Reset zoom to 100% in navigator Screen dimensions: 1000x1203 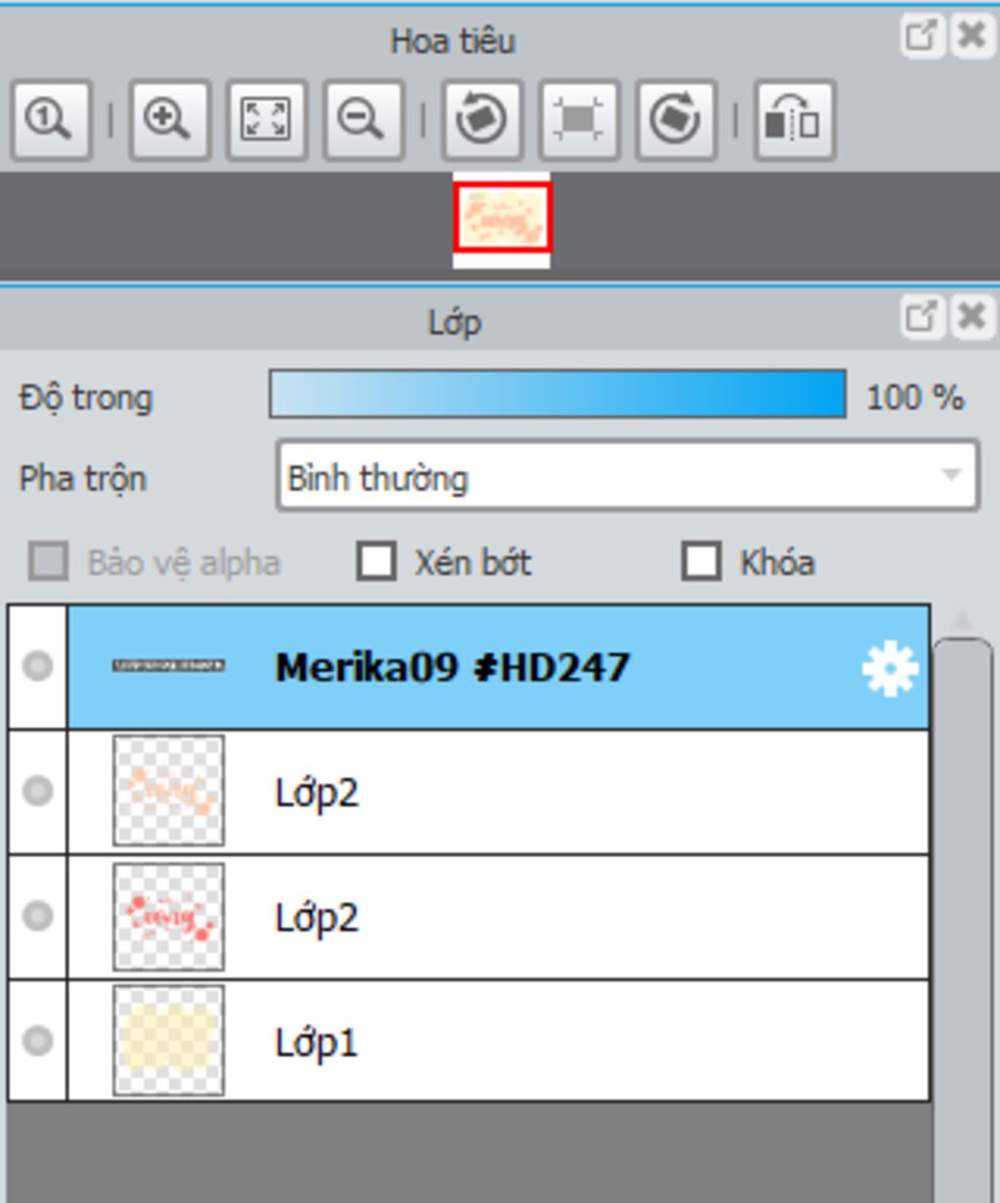point(51,120)
